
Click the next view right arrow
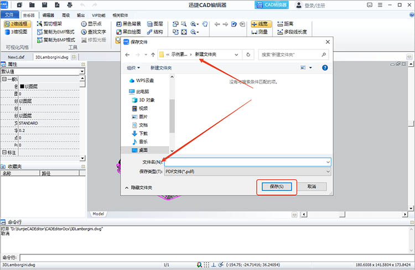[x=226, y=24]
